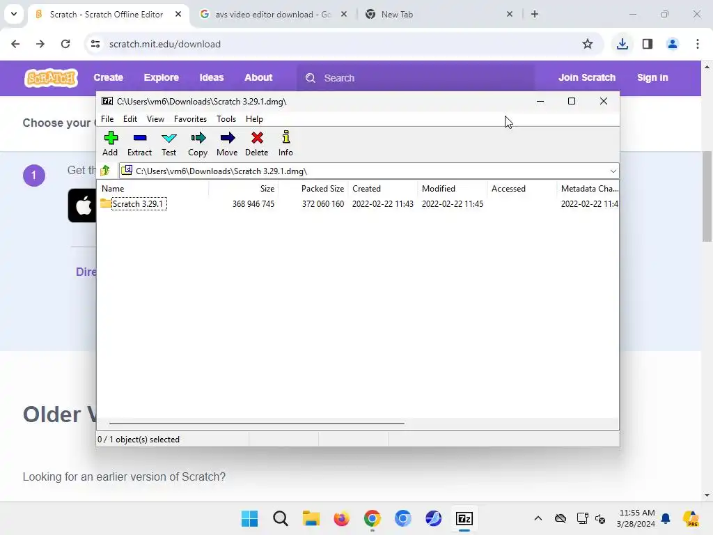Open Chrome downloads icon
Screen dimensions: 713x535
coord(622,44)
